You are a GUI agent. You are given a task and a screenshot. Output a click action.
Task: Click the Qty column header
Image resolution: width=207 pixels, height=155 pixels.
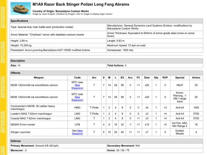click(156, 78)
